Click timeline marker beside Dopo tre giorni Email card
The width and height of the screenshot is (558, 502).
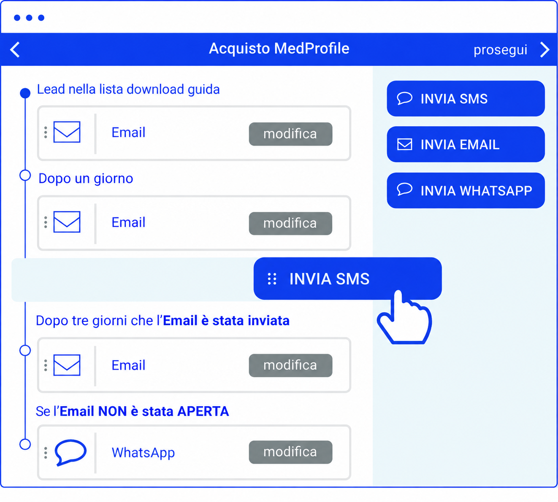pos(25,350)
